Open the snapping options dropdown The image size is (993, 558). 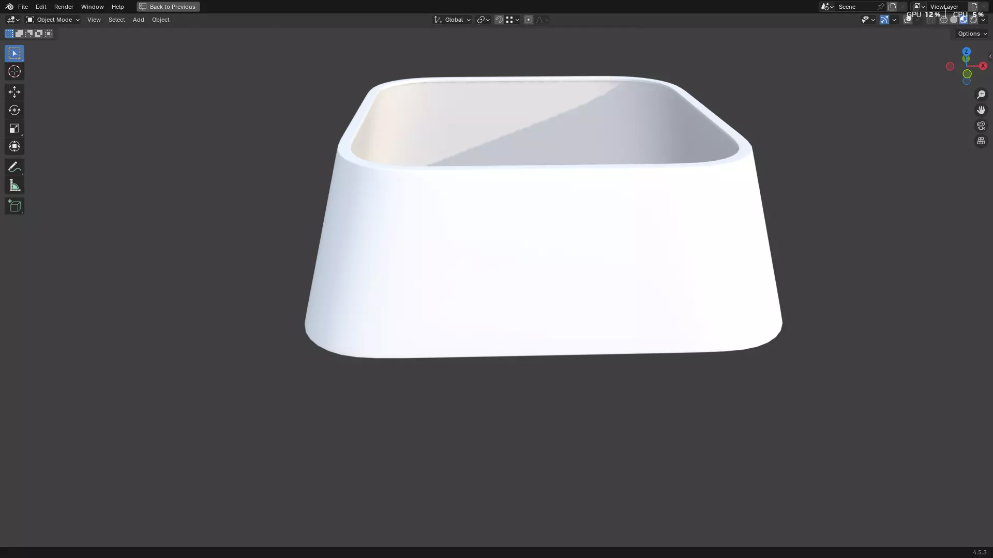(512, 20)
